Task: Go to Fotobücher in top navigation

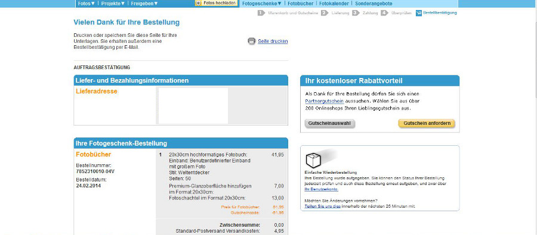Action: pyautogui.click(x=300, y=4)
